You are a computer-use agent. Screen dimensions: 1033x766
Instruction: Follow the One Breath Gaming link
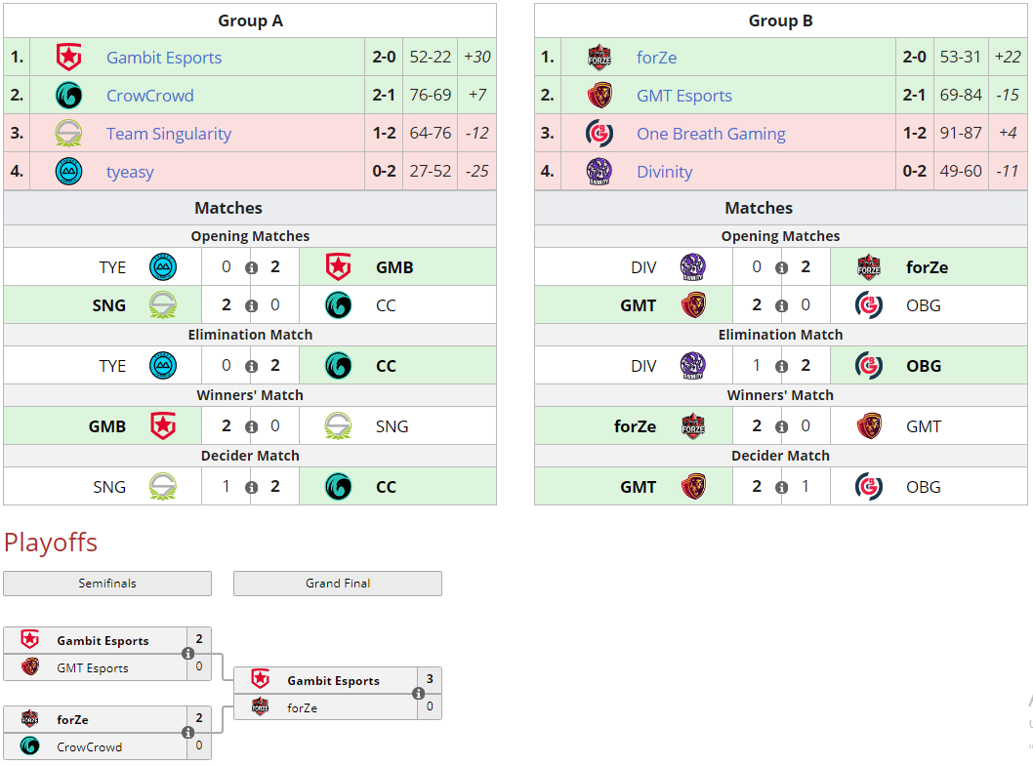point(711,134)
